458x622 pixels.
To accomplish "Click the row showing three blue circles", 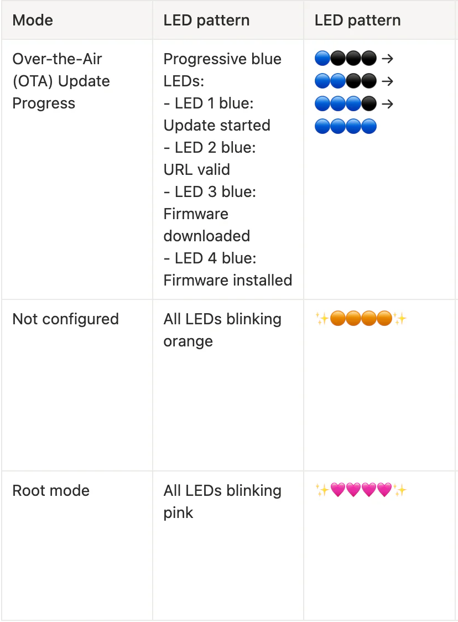I will 345,103.
